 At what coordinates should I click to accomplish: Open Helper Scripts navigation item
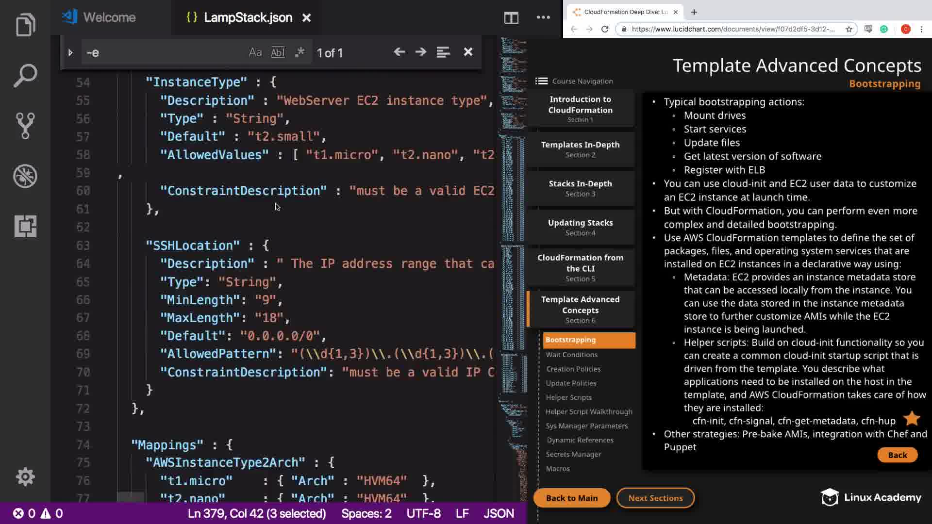(568, 397)
